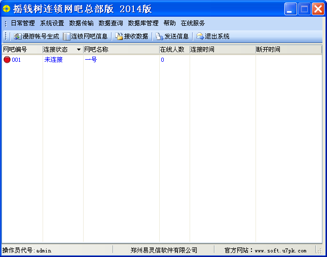Open the 在线服务 menu
The image size is (327, 257).
pyautogui.click(x=193, y=23)
